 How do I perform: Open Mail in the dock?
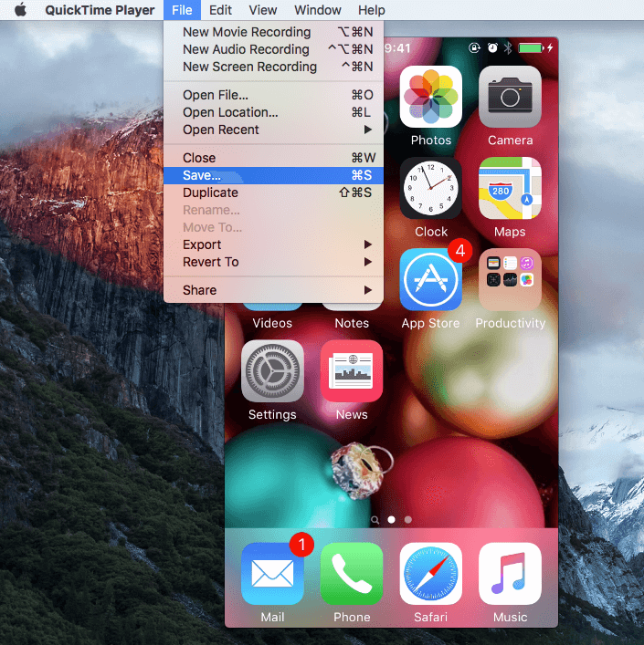click(272, 573)
